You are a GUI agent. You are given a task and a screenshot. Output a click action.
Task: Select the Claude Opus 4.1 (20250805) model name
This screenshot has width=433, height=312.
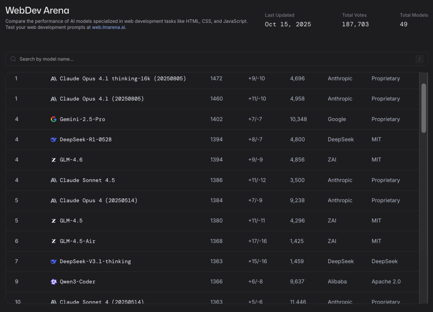101,99
